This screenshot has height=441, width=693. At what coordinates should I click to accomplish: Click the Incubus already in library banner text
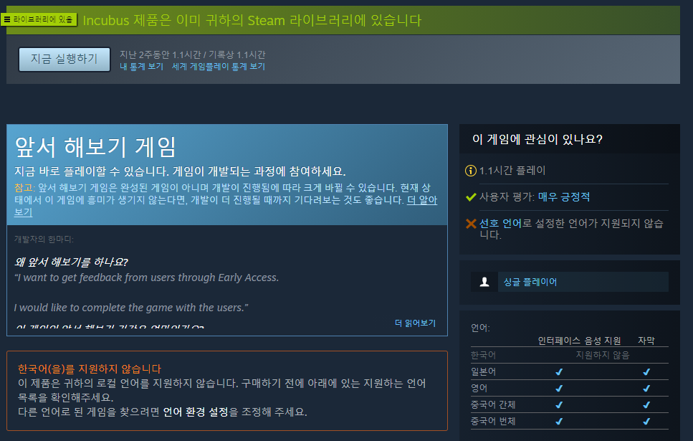(x=252, y=20)
